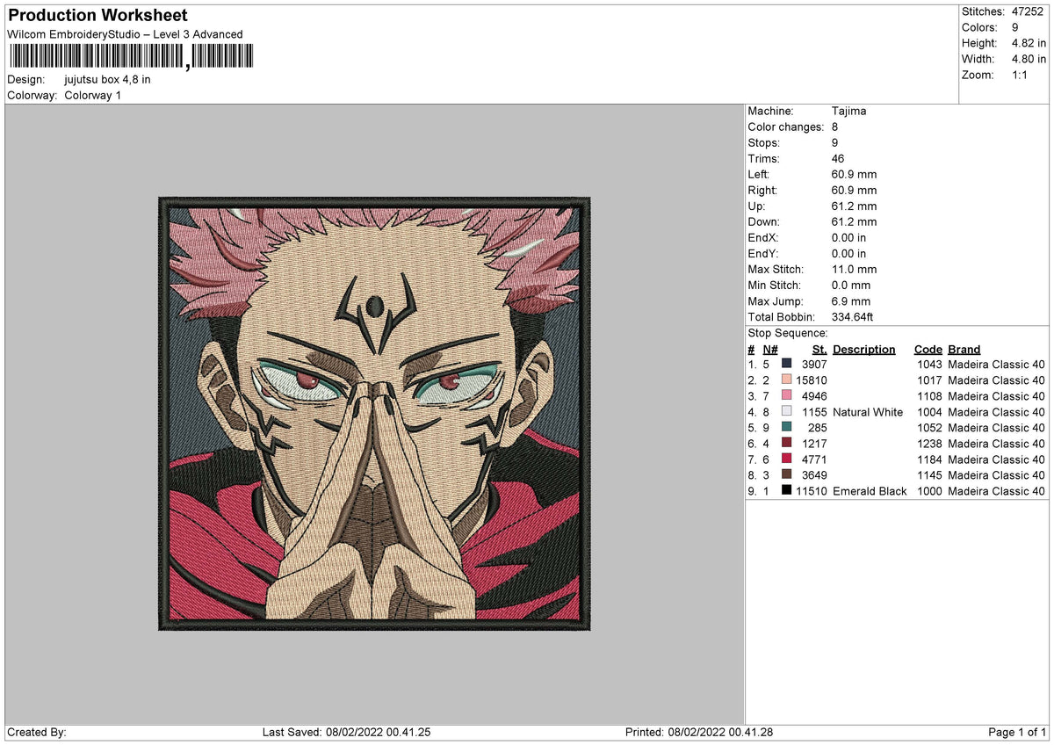This screenshot has height=745, width=1054.
Task: Select the brown 1145 thread swatch
Action: (786, 474)
